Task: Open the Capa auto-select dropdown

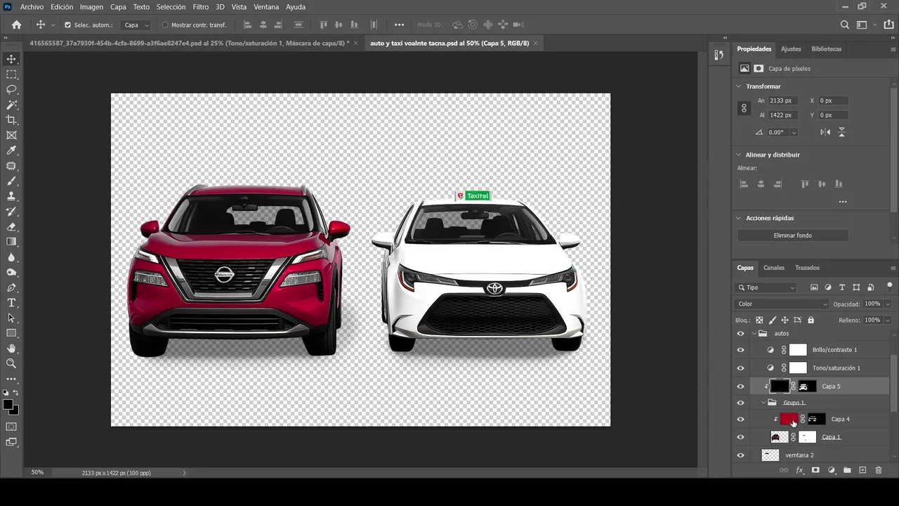Action: coord(136,25)
